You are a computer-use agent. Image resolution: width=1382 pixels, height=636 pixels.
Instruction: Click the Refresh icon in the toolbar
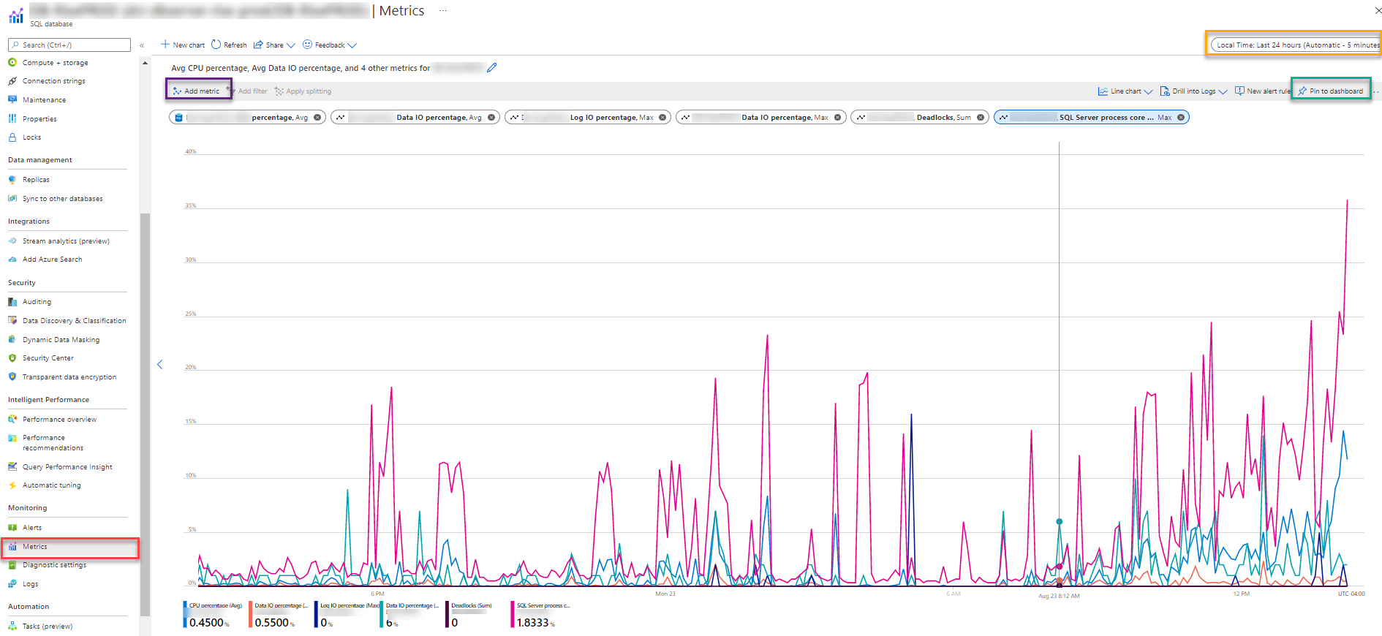point(216,45)
